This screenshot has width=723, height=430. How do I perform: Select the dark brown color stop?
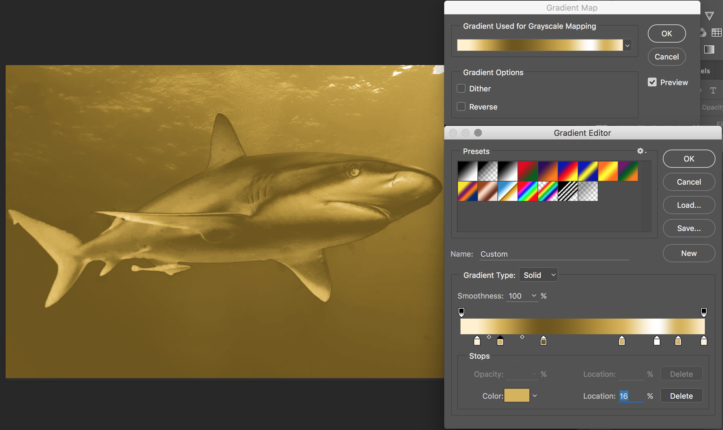[x=544, y=340]
